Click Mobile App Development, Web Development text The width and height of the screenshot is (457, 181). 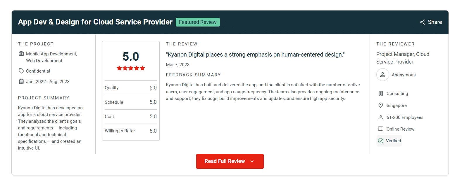[x=51, y=57]
